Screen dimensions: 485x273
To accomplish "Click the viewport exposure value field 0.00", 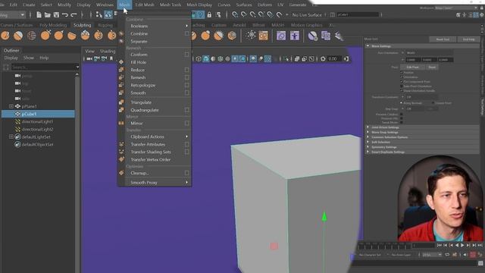I will 334,58.
